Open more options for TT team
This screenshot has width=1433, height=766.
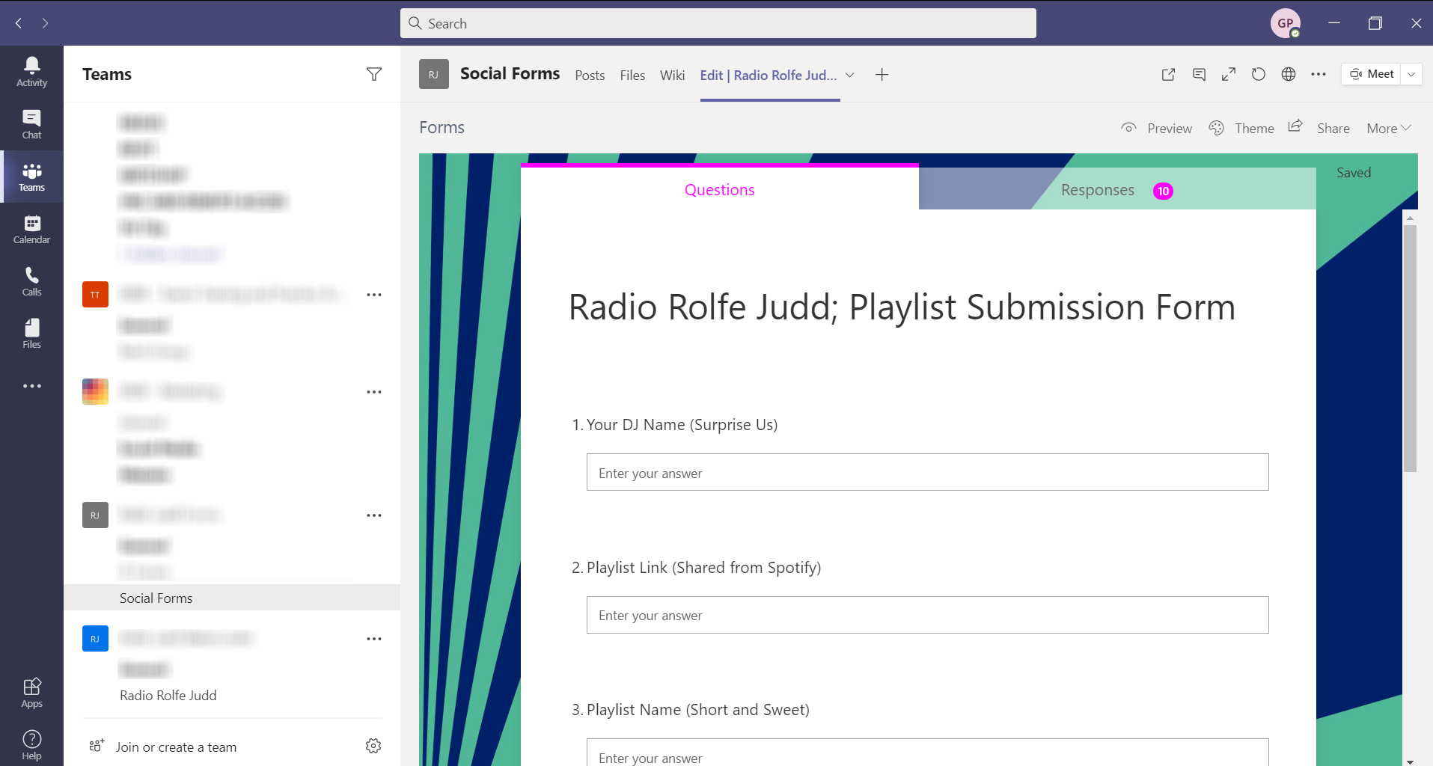point(374,295)
